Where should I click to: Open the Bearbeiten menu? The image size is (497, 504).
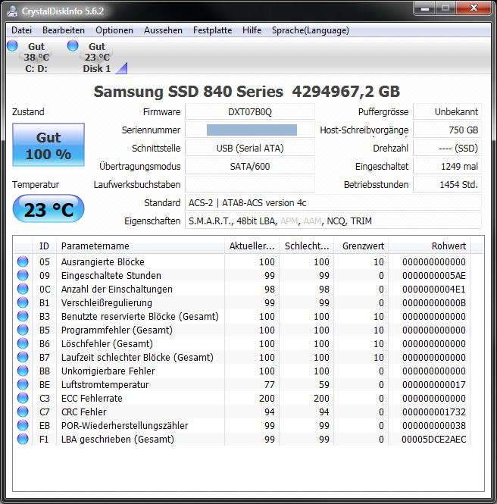[64, 30]
